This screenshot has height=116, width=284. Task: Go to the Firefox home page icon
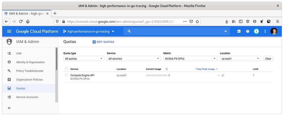point(28,22)
